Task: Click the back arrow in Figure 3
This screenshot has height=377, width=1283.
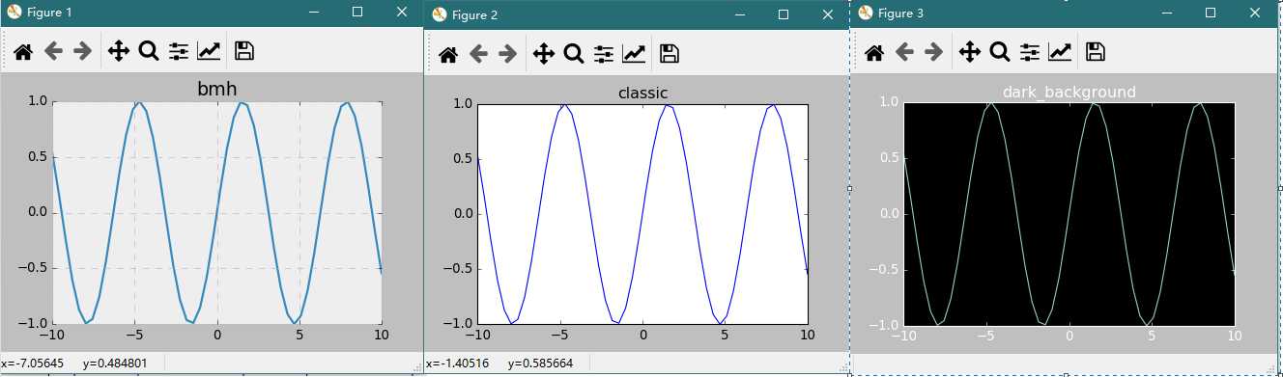Action: pyautogui.click(x=904, y=52)
